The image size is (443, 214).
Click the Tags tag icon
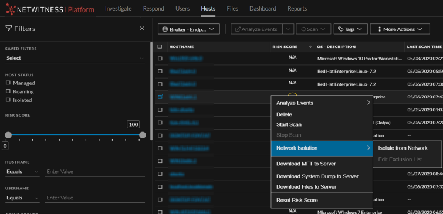pyautogui.click(x=340, y=29)
